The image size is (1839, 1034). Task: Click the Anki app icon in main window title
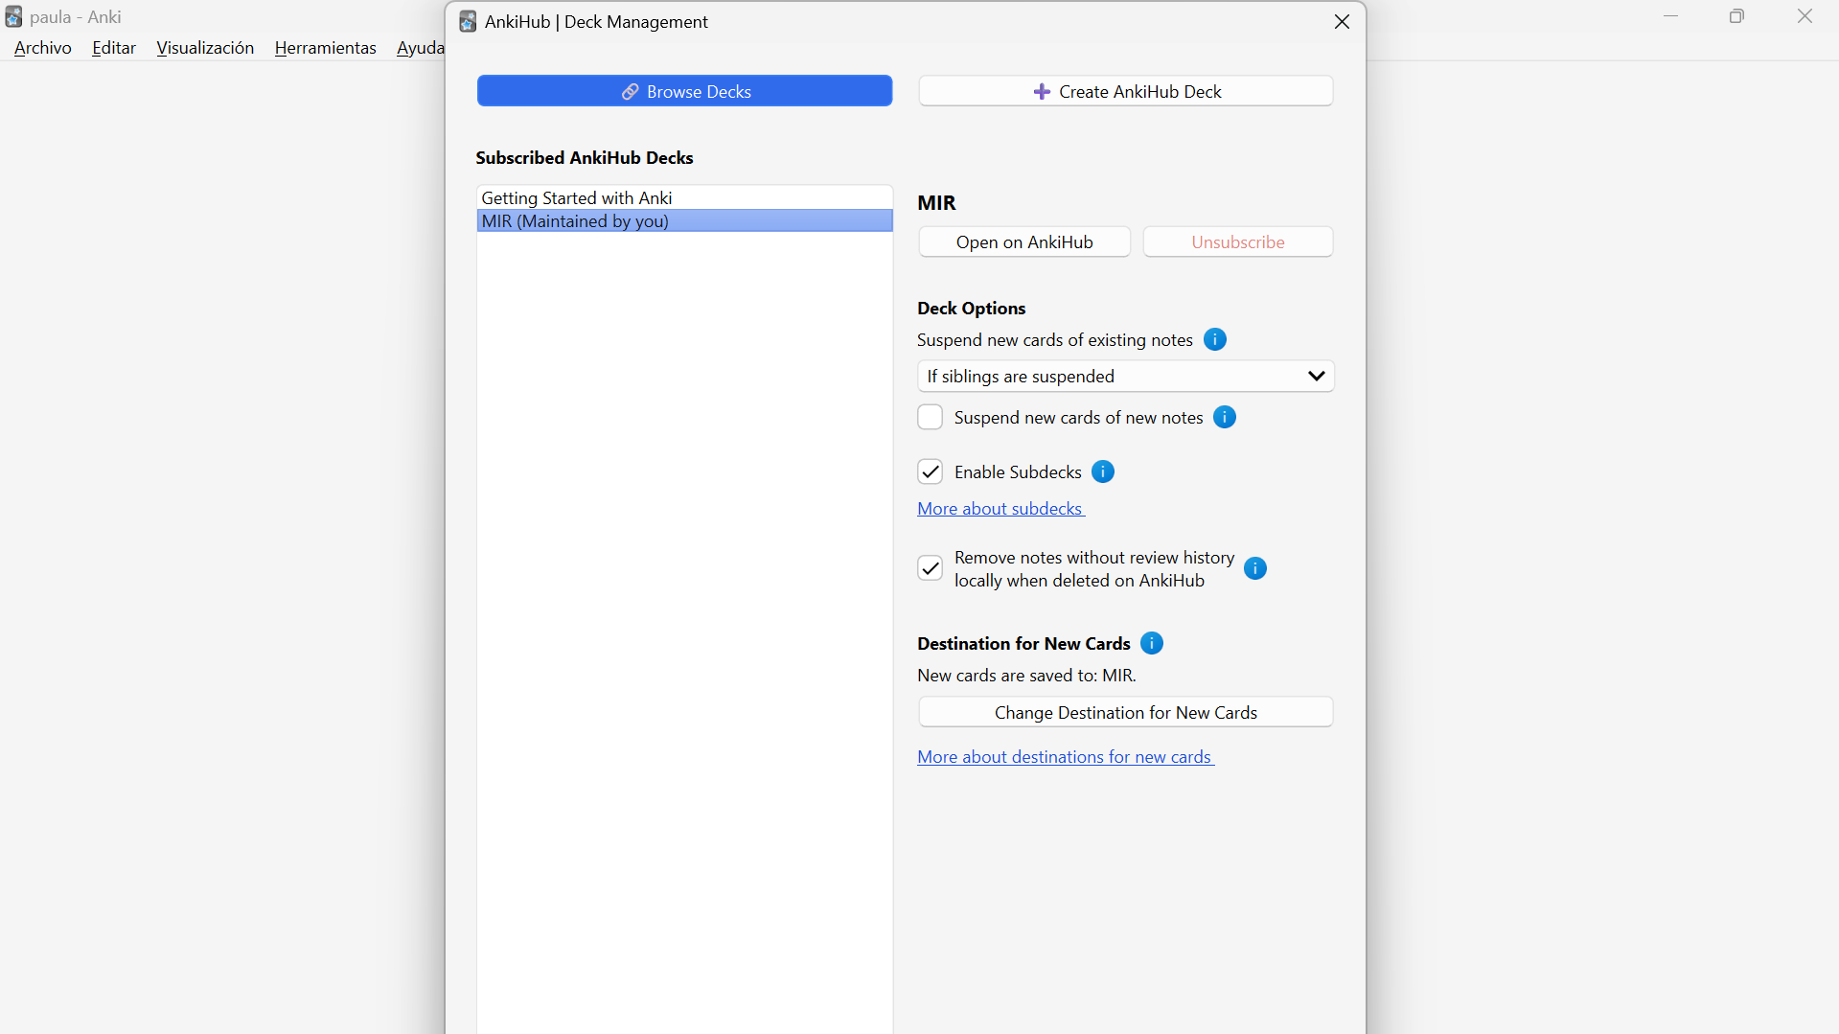pyautogui.click(x=13, y=16)
